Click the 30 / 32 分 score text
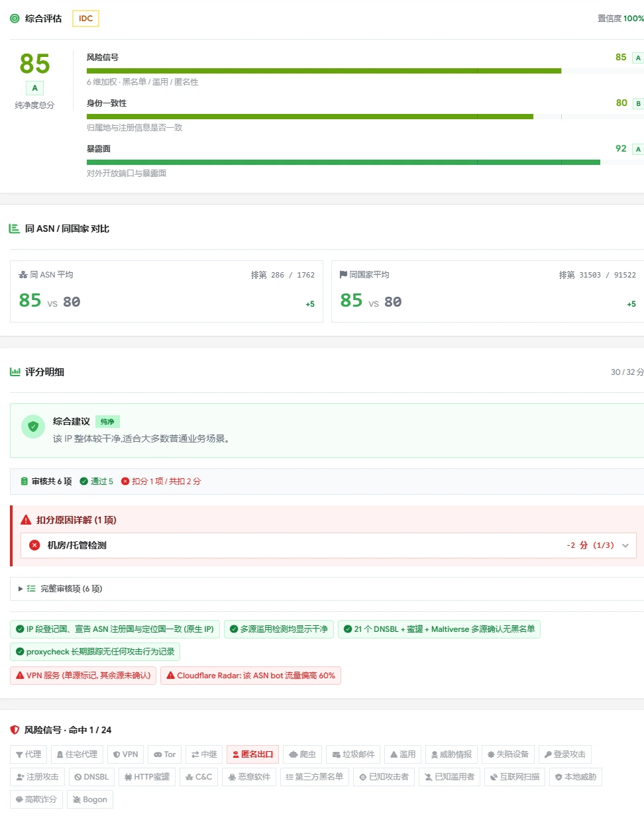This screenshot has height=822, width=644. point(627,372)
